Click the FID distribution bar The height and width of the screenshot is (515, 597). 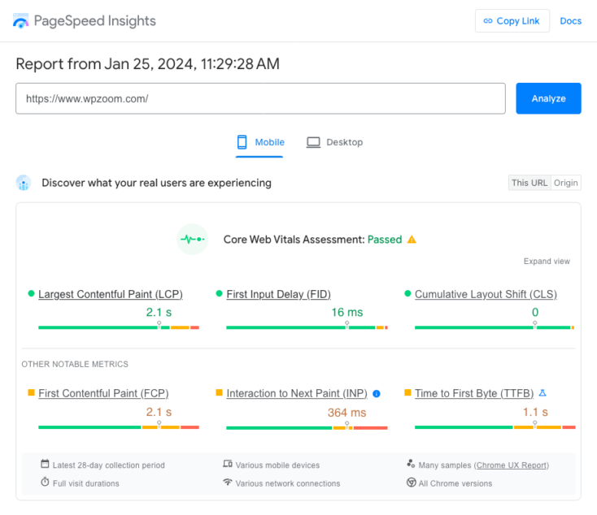coord(307,327)
